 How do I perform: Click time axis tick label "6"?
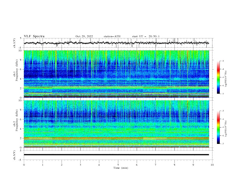coord(137,165)
